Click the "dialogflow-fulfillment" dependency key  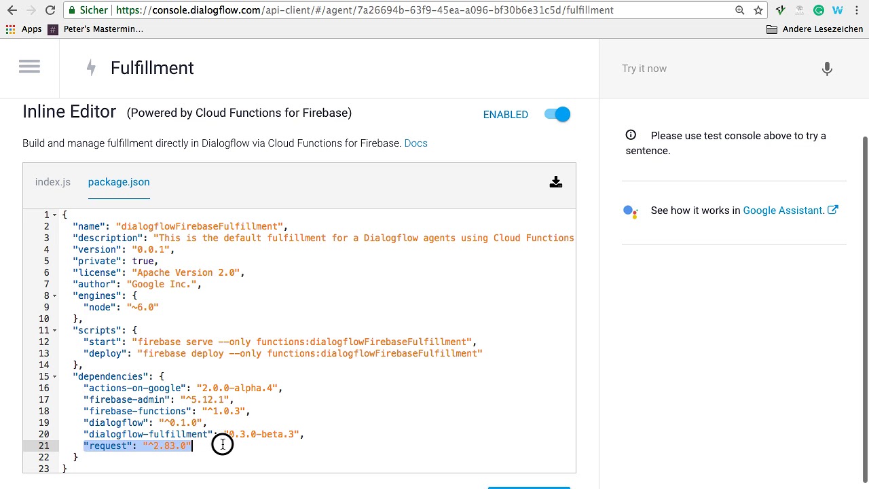[x=148, y=434]
